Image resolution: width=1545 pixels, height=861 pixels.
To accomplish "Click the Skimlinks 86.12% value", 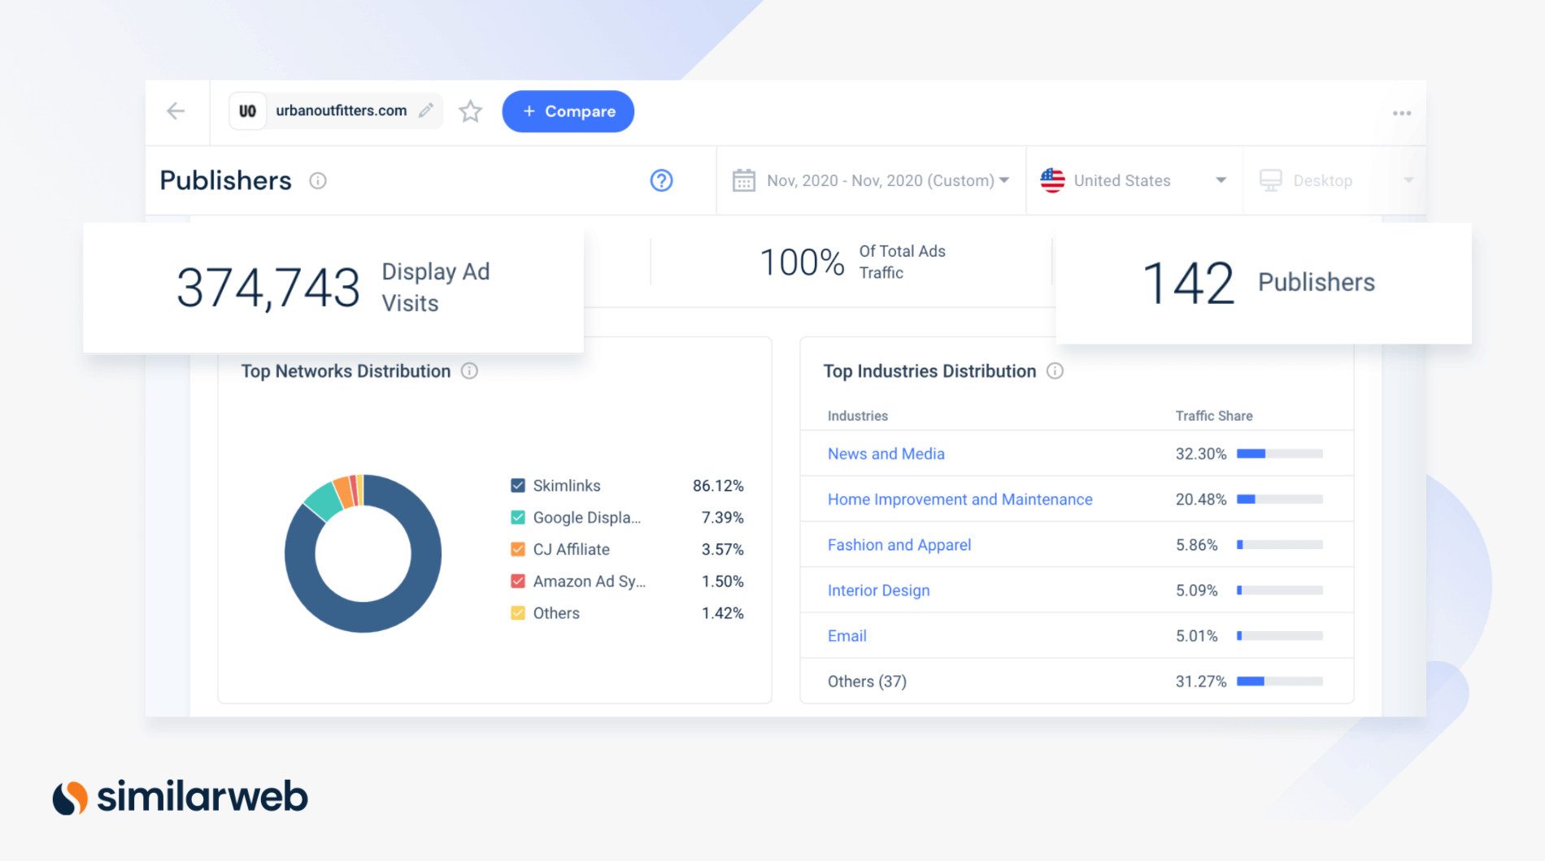I will pyautogui.click(x=718, y=486).
